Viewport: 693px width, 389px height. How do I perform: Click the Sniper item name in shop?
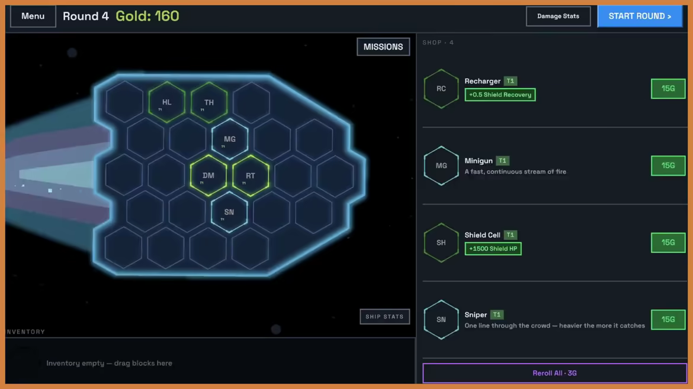pyautogui.click(x=476, y=315)
